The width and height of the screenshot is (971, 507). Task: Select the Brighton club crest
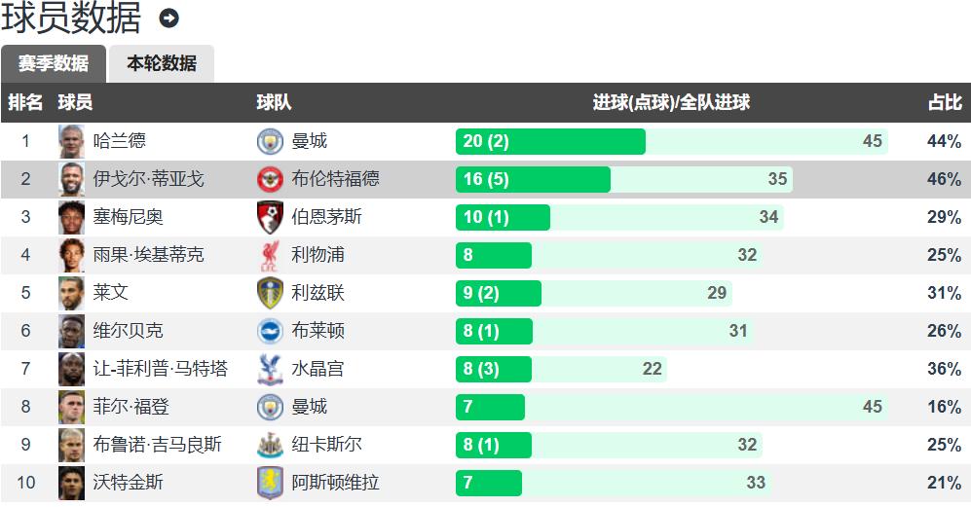[x=270, y=331]
